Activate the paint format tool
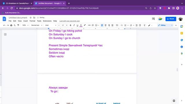185x104 pixels. point(18,25)
